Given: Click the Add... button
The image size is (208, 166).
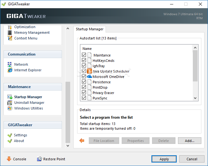Looking at the screenshot, I should pyautogui.click(x=190, y=141).
